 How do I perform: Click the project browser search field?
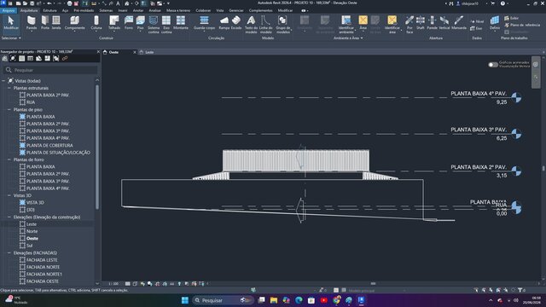(51, 70)
